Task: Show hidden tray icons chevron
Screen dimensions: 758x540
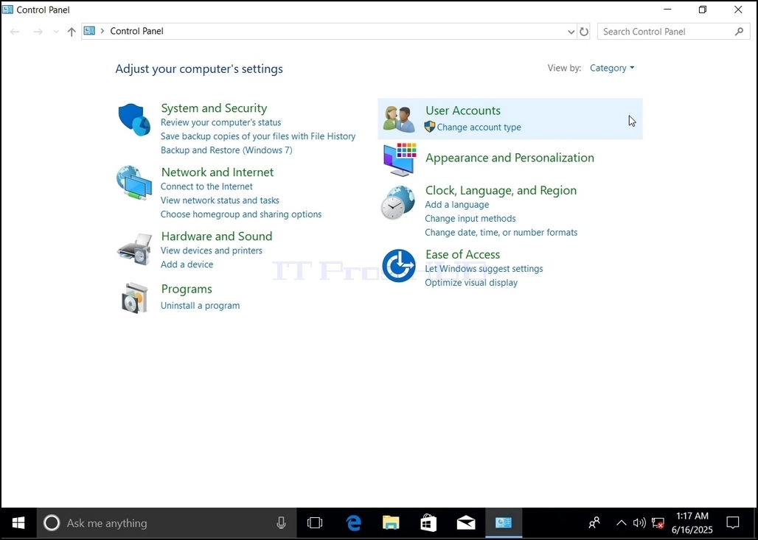Action: tap(621, 522)
